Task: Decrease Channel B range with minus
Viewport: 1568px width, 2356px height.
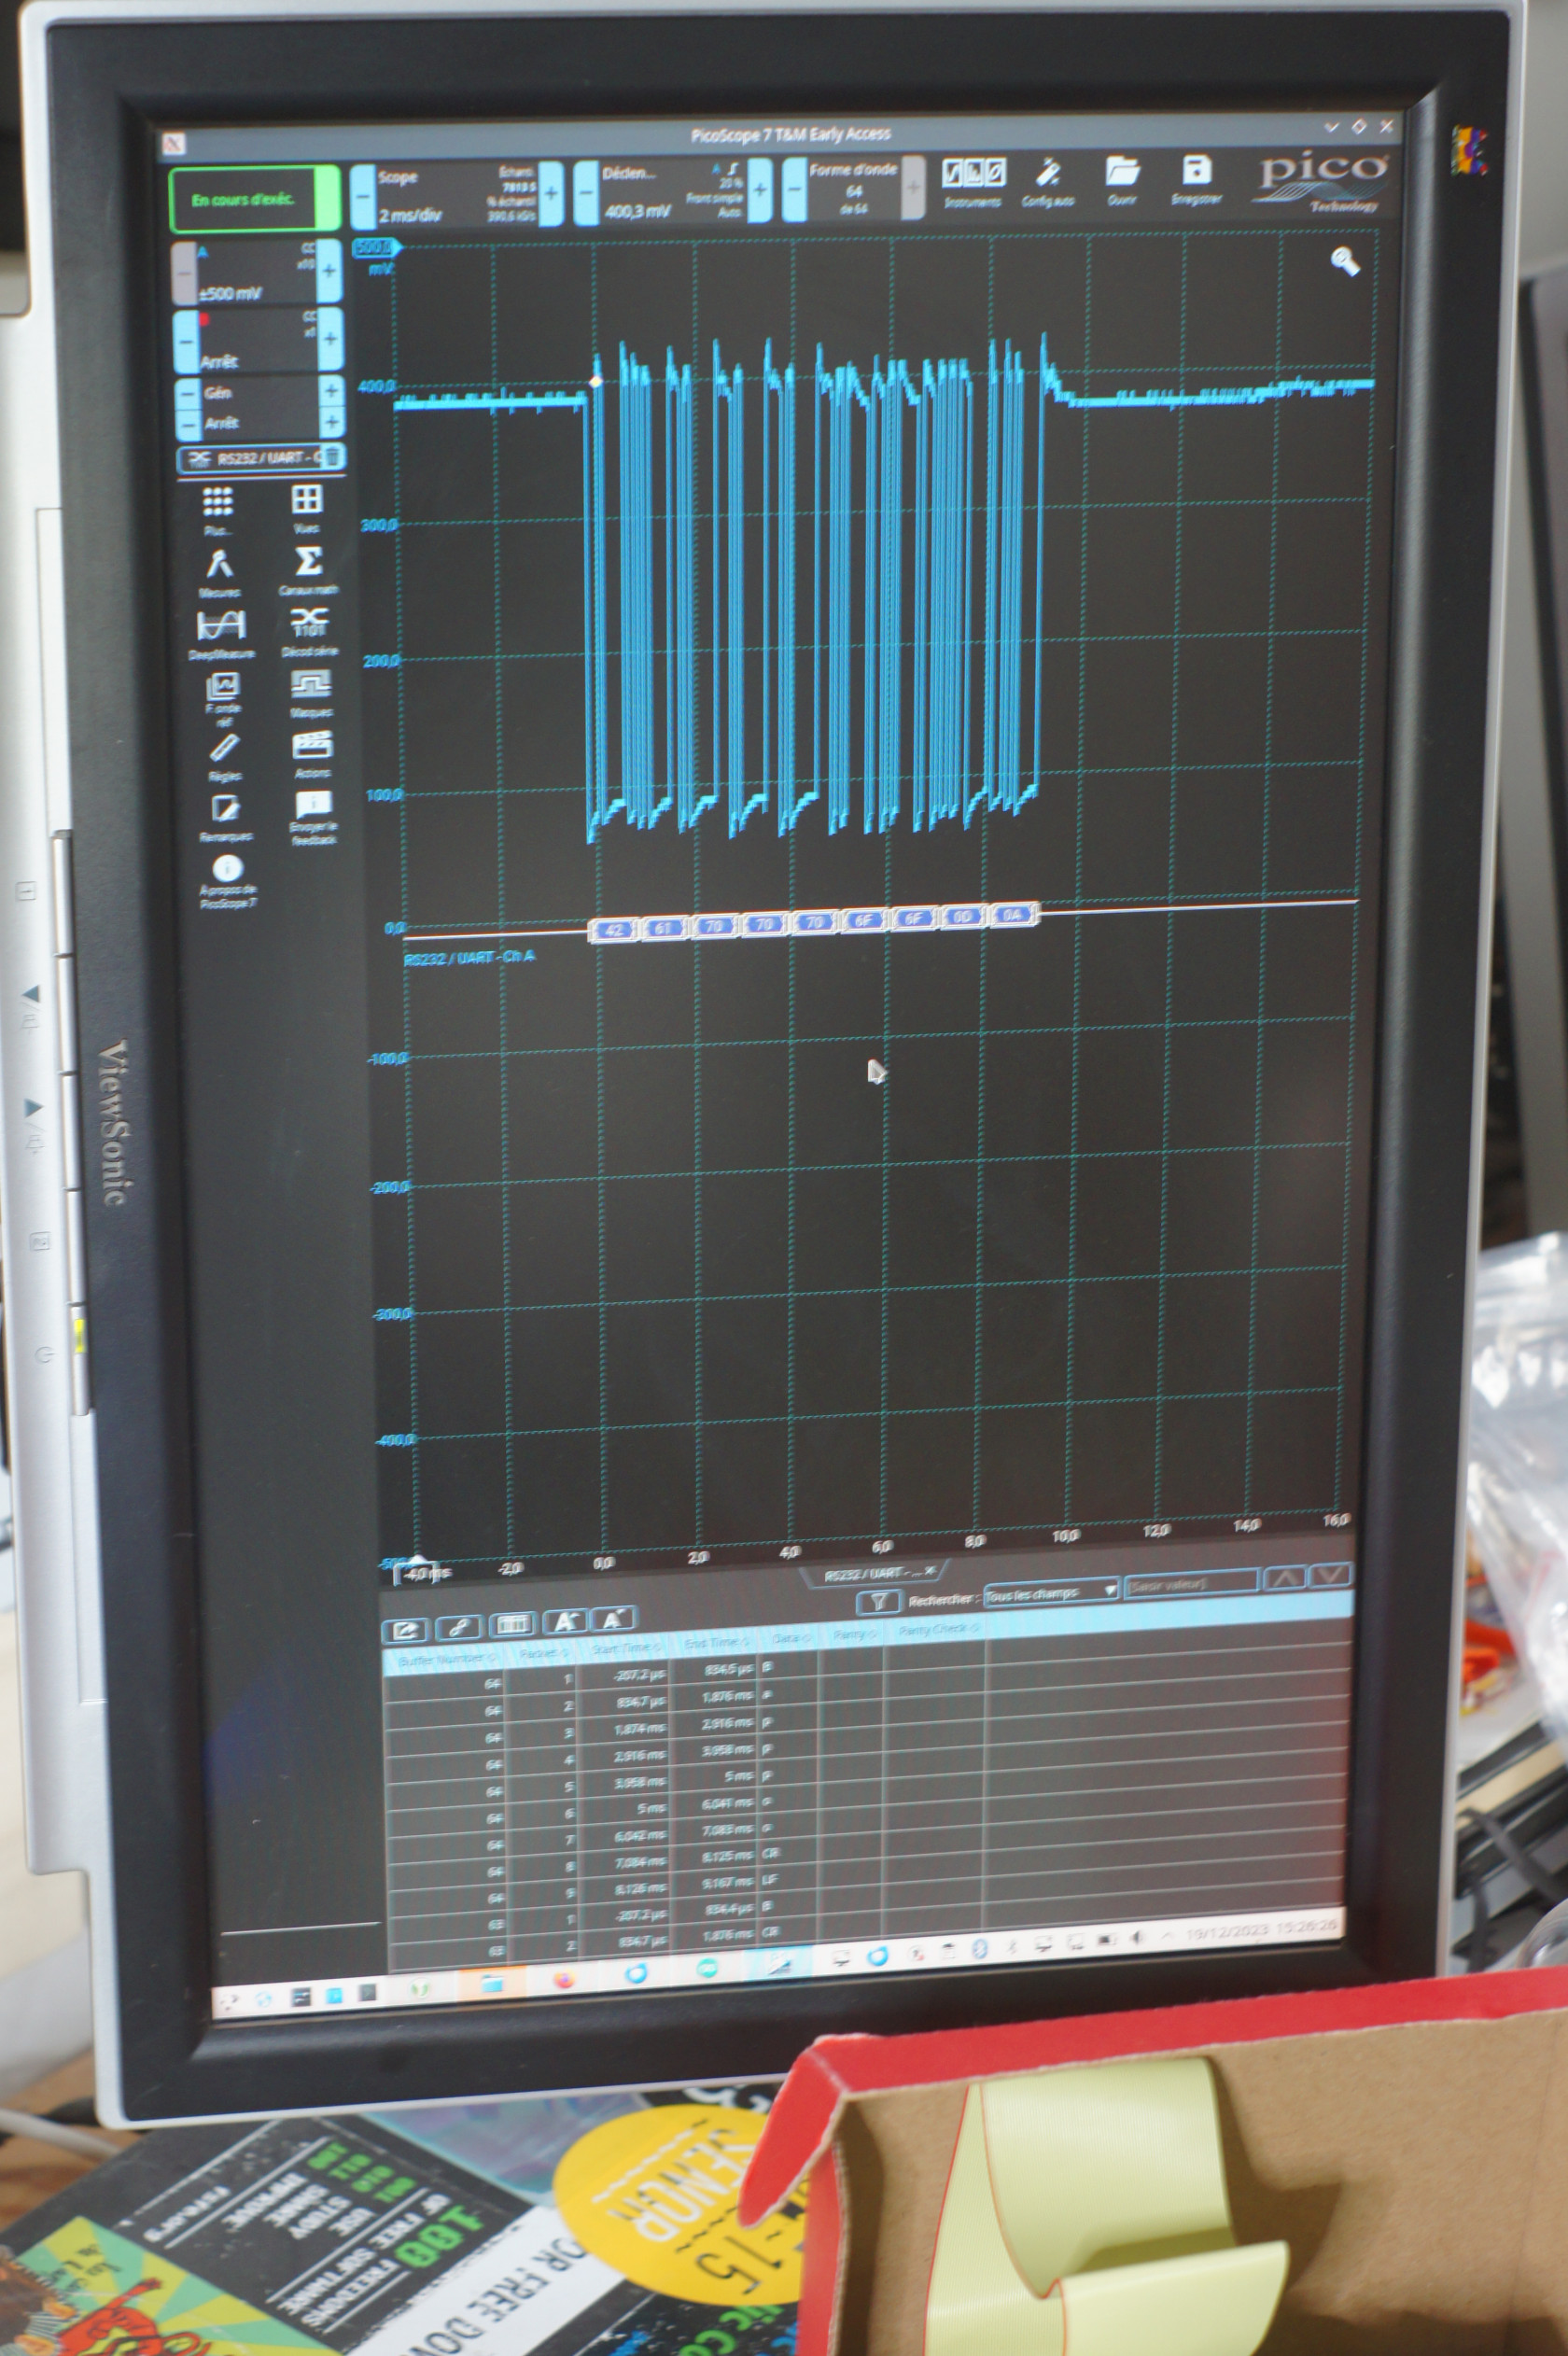Action: coord(185,342)
